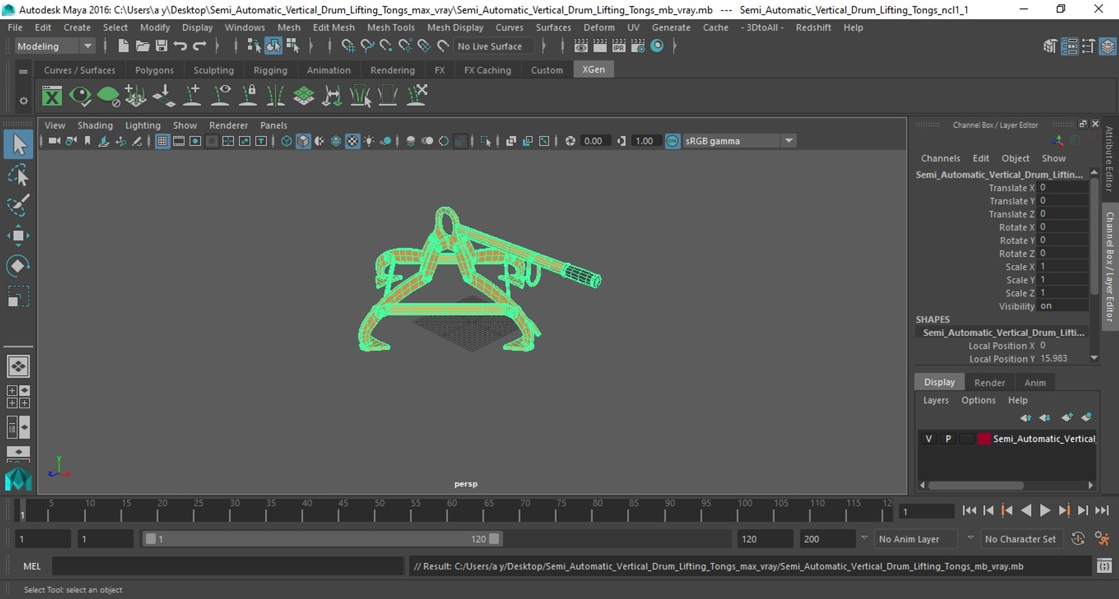Open the viewport Panels menu
Screen dimensions: 1119x599
pyautogui.click(x=273, y=125)
